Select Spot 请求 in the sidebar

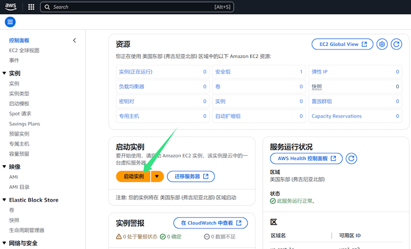pos(20,114)
